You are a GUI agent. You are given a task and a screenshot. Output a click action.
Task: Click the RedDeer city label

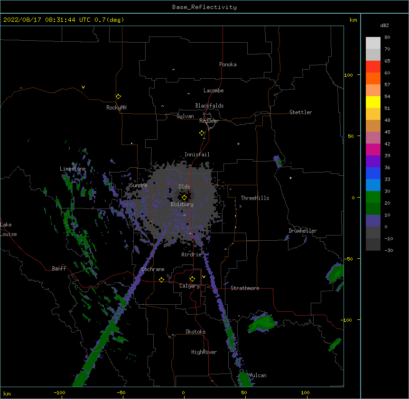(209, 121)
